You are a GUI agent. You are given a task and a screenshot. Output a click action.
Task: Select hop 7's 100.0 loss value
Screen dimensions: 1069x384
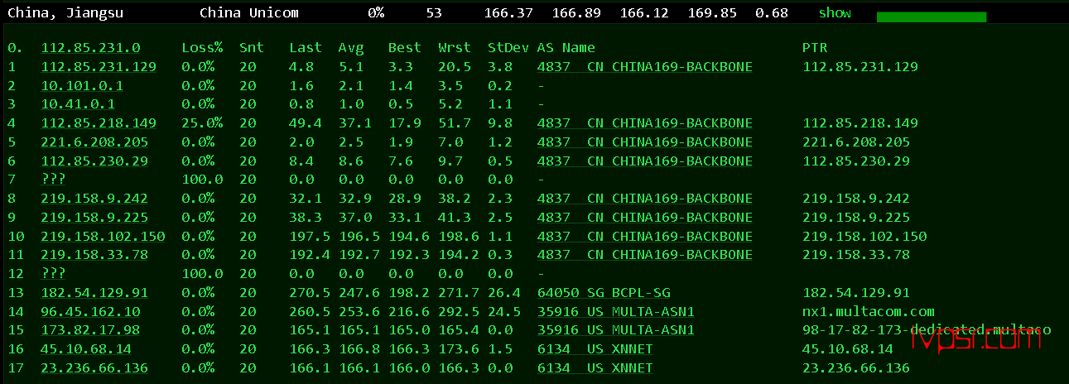[x=202, y=179]
